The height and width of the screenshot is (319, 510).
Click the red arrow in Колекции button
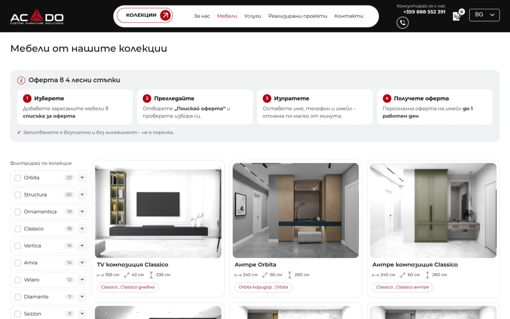coord(165,15)
